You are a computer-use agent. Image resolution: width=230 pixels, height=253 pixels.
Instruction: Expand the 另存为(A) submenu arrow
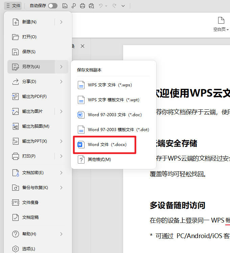coord(61,67)
